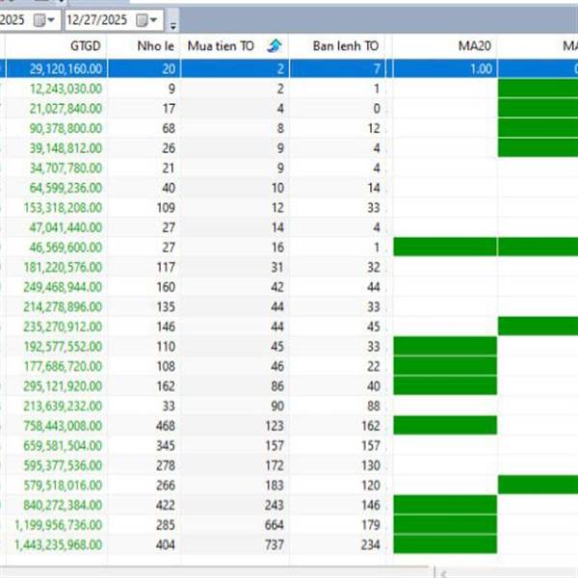Click the MA20 value 1.00
Image resolution: width=578 pixels, height=578 pixels.
coord(481,69)
